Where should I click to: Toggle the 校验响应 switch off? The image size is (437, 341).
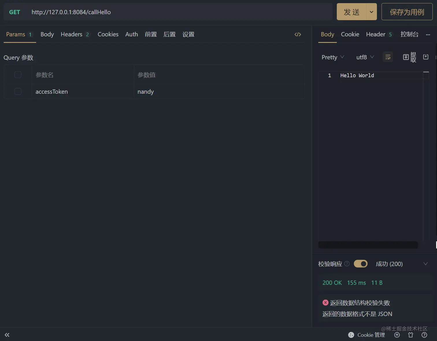pos(361,264)
